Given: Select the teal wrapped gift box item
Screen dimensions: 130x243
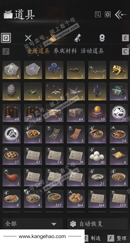Looking at the screenshot, I should coord(119,91).
